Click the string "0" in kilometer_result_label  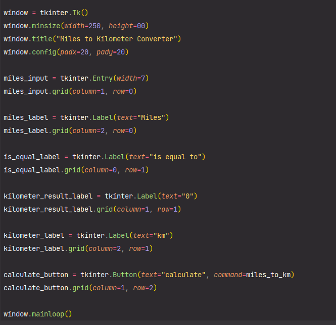pos(187,196)
